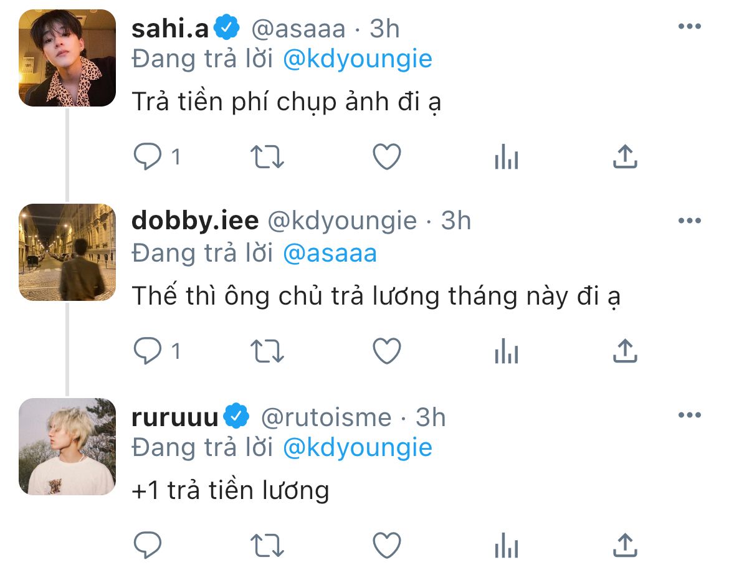
Task: View analytics for sahi.a's tweet
Action: tap(507, 156)
